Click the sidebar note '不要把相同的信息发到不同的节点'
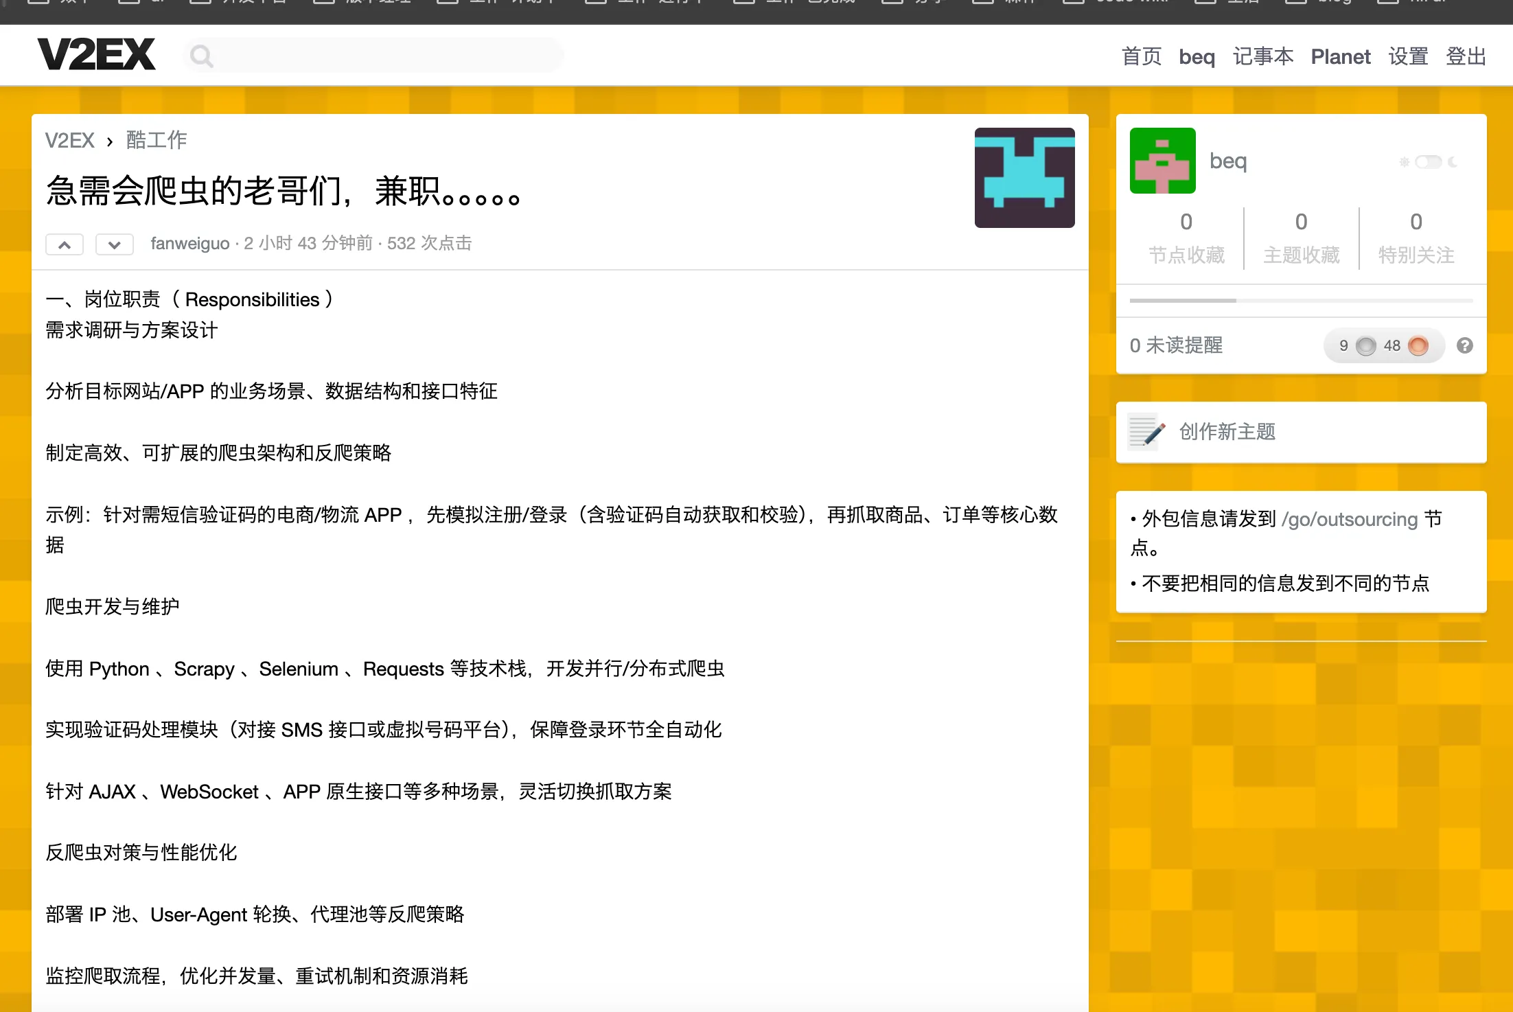The width and height of the screenshot is (1513, 1012). pos(1285,584)
